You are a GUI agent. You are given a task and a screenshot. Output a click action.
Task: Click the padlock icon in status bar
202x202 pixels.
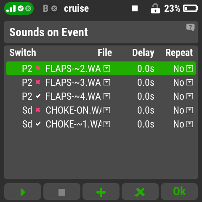tap(155, 8)
